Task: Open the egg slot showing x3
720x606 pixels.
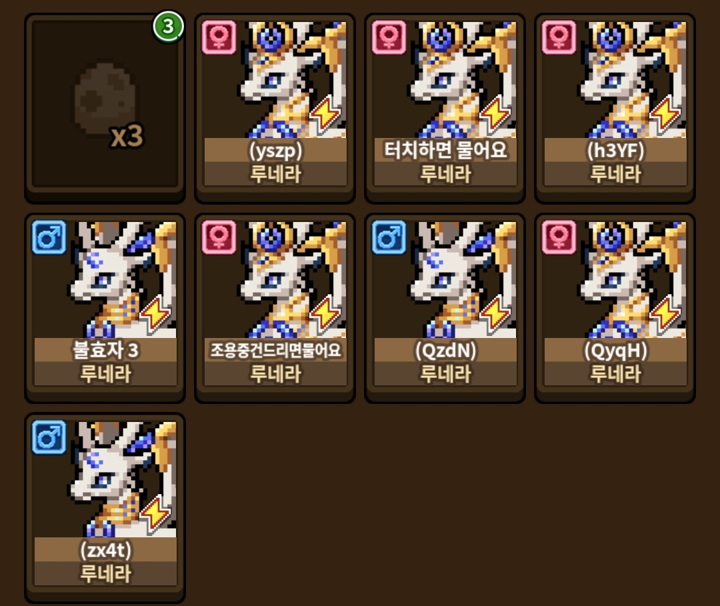Action: click(105, 108)
